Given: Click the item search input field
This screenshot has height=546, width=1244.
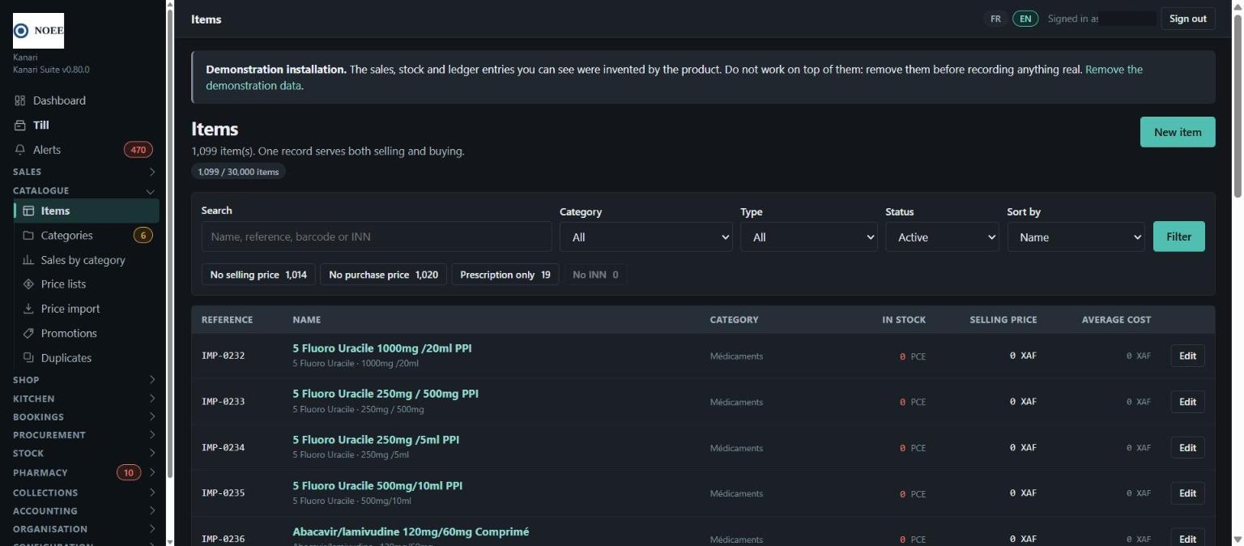Looking at the screenshot, I should tap(377, 237).
